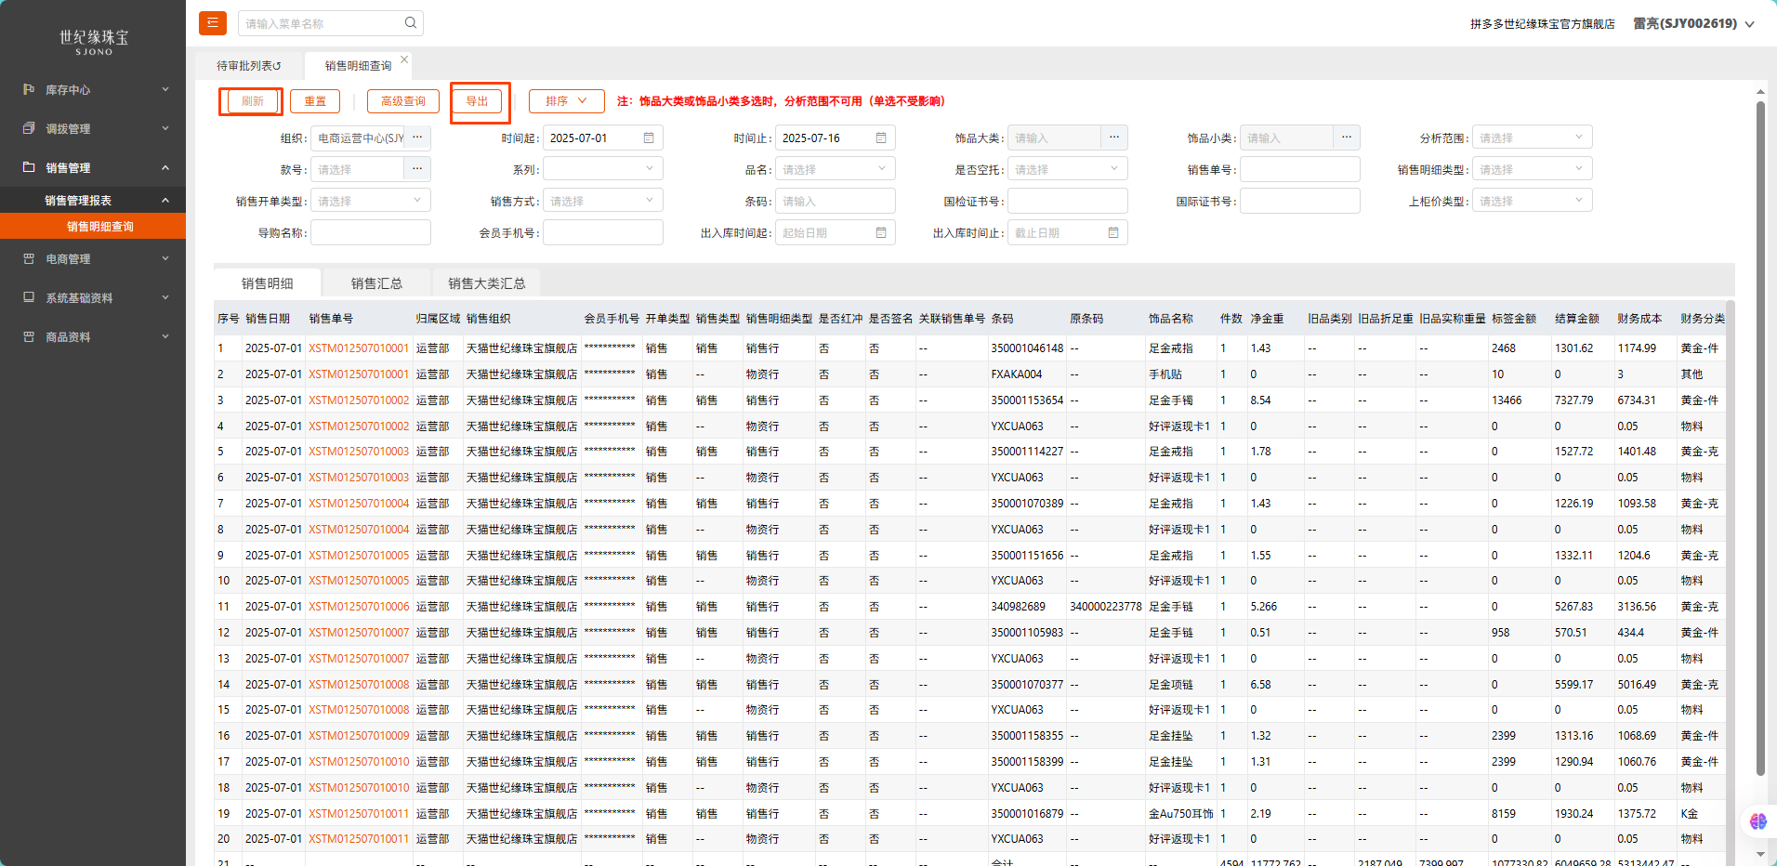Click the floating assistant icon at bottom right

coord(1757,821)
